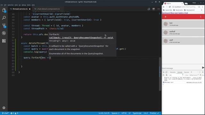Click the 'TypeScript' language mode status entry
The width and height of the screenshot is (205, 115).
pos(137,113)
